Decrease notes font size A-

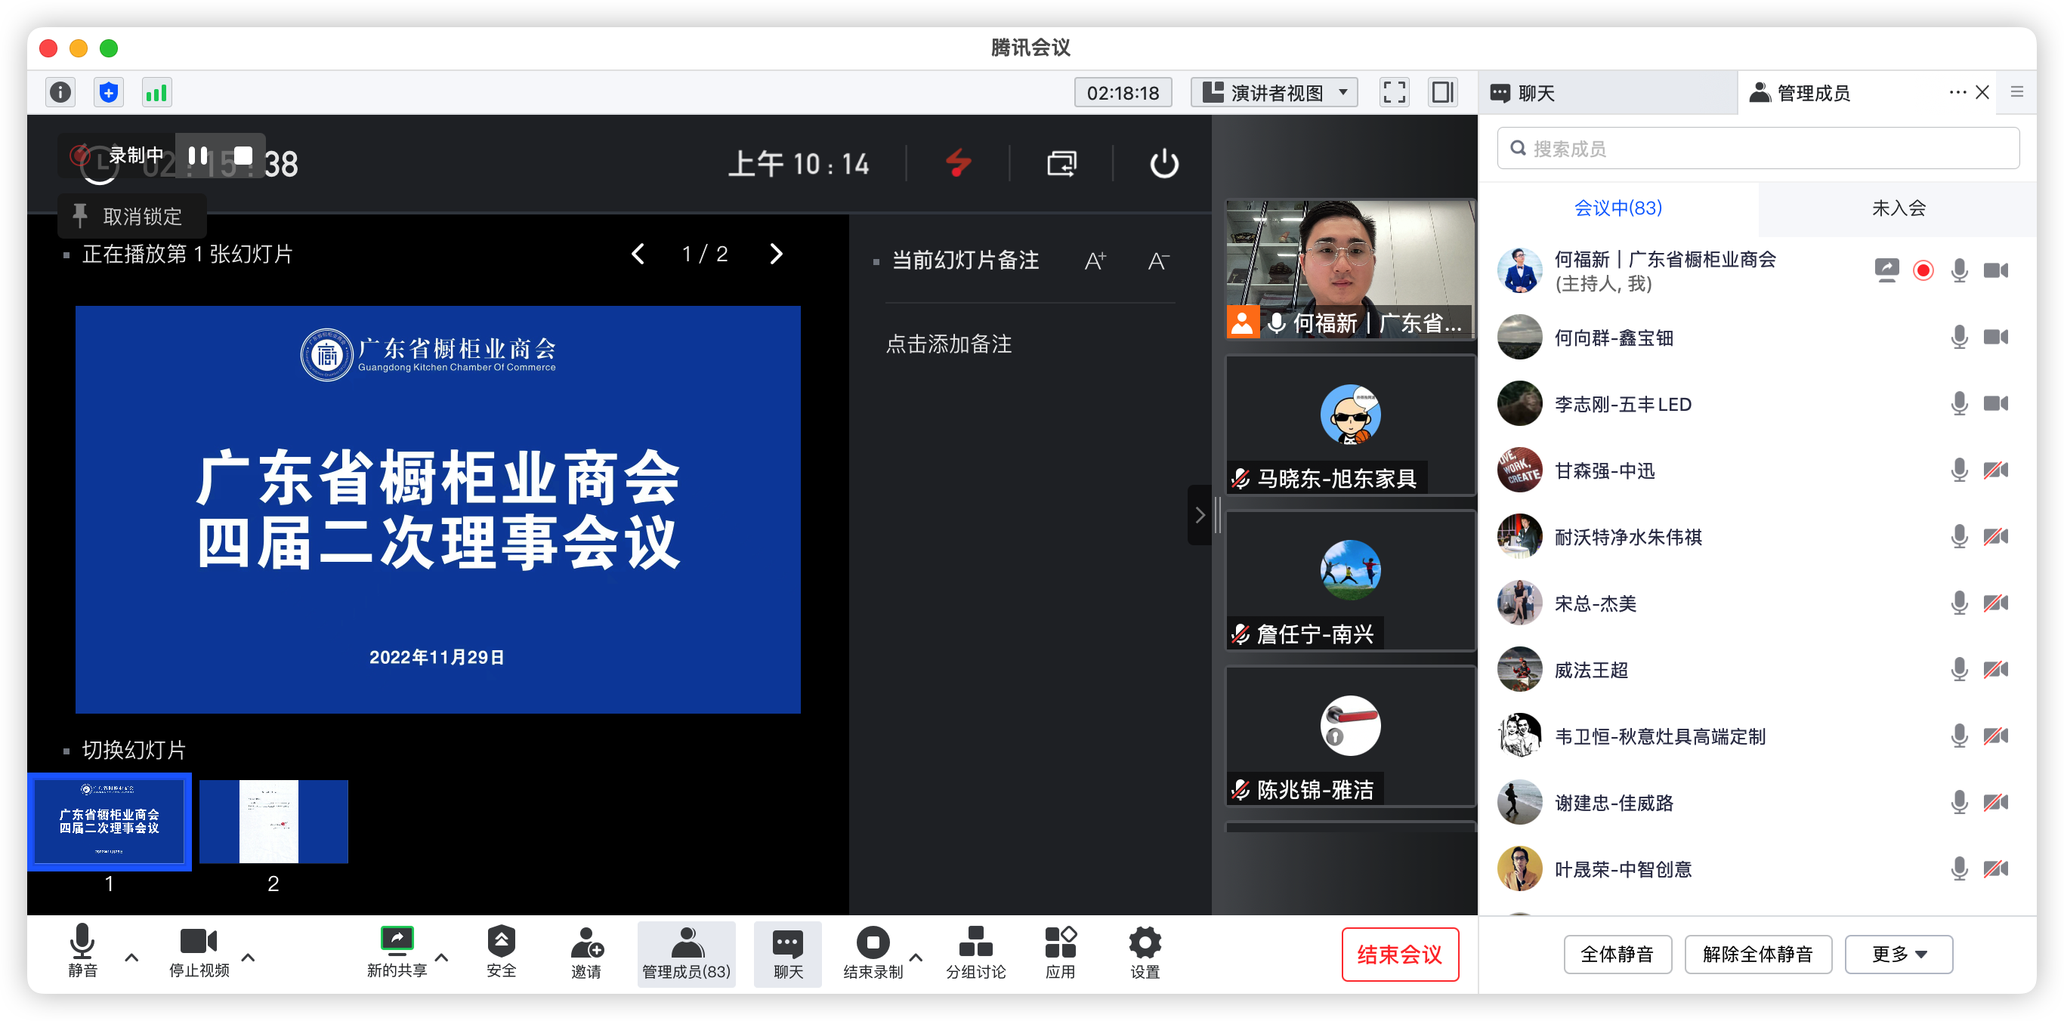(1158, 261)
